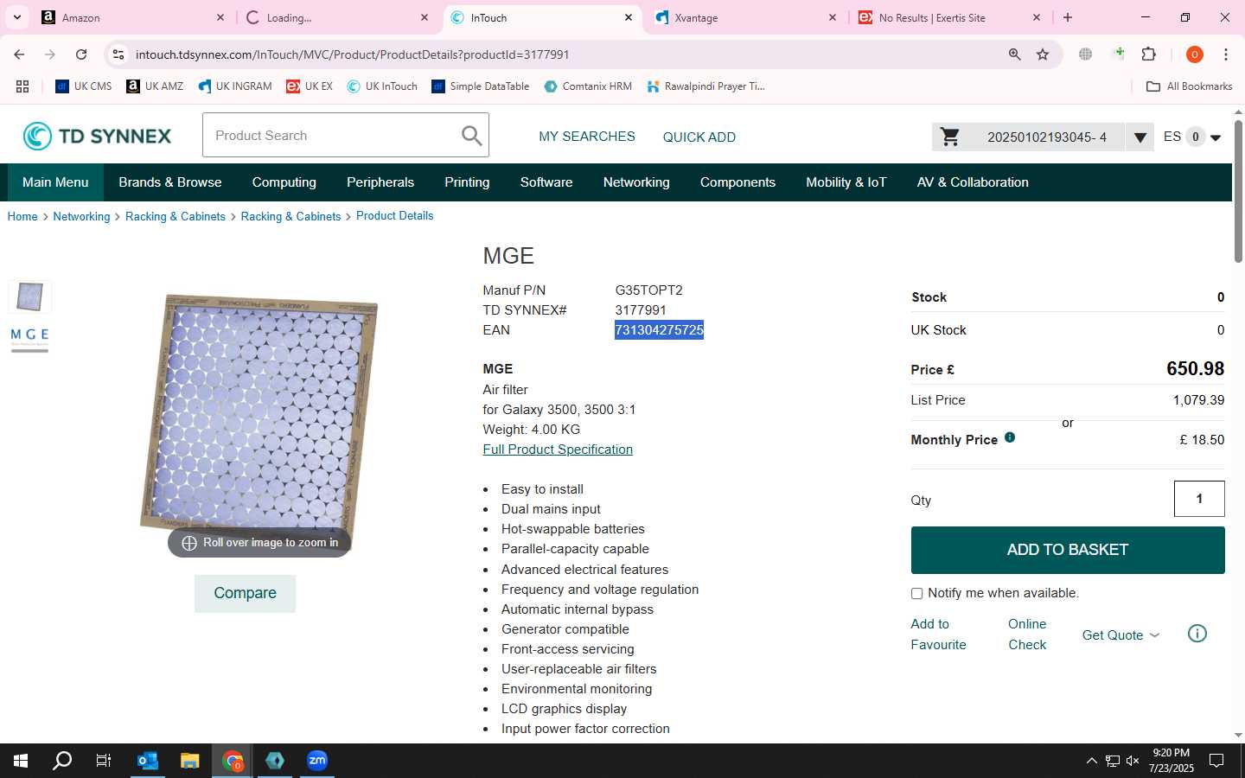The image size is (1245, 778).
Task: Open the Brands & Browse menu
Action: (170, 182)
